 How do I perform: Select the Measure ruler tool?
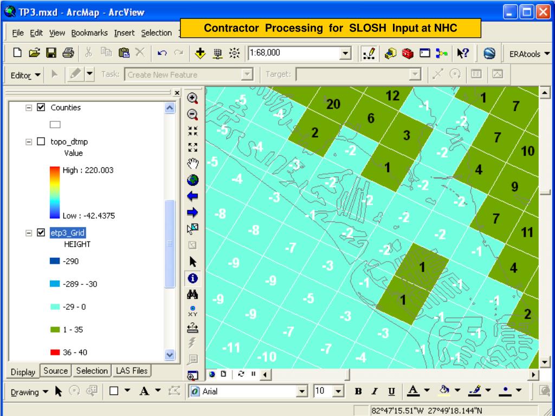click(x=192, y=328)
